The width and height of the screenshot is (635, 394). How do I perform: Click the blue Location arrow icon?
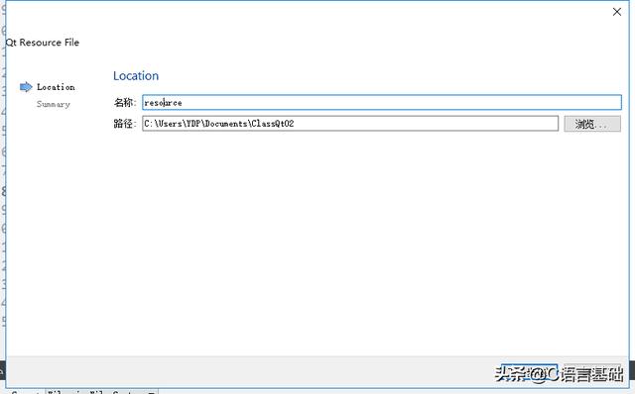[26, 87]
